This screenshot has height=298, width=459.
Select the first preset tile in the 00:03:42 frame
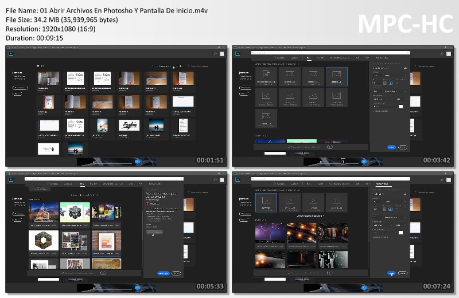266,76
